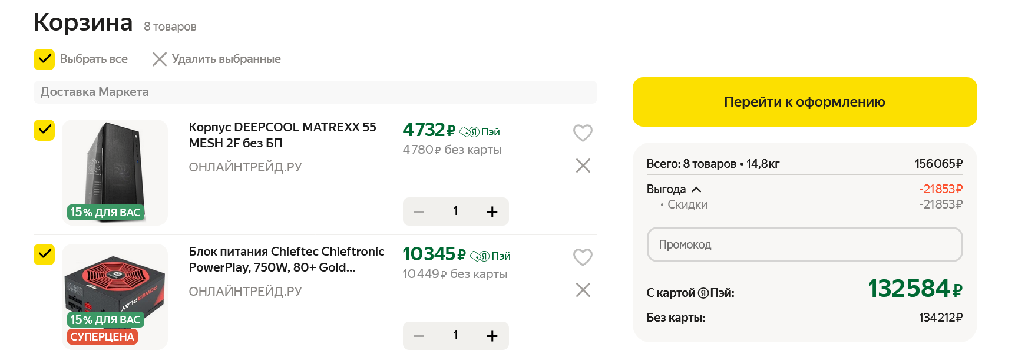Increase DEEPCOOL case quantity with plus
This screenshot has height=357, width=1015.
click(492, 211)
